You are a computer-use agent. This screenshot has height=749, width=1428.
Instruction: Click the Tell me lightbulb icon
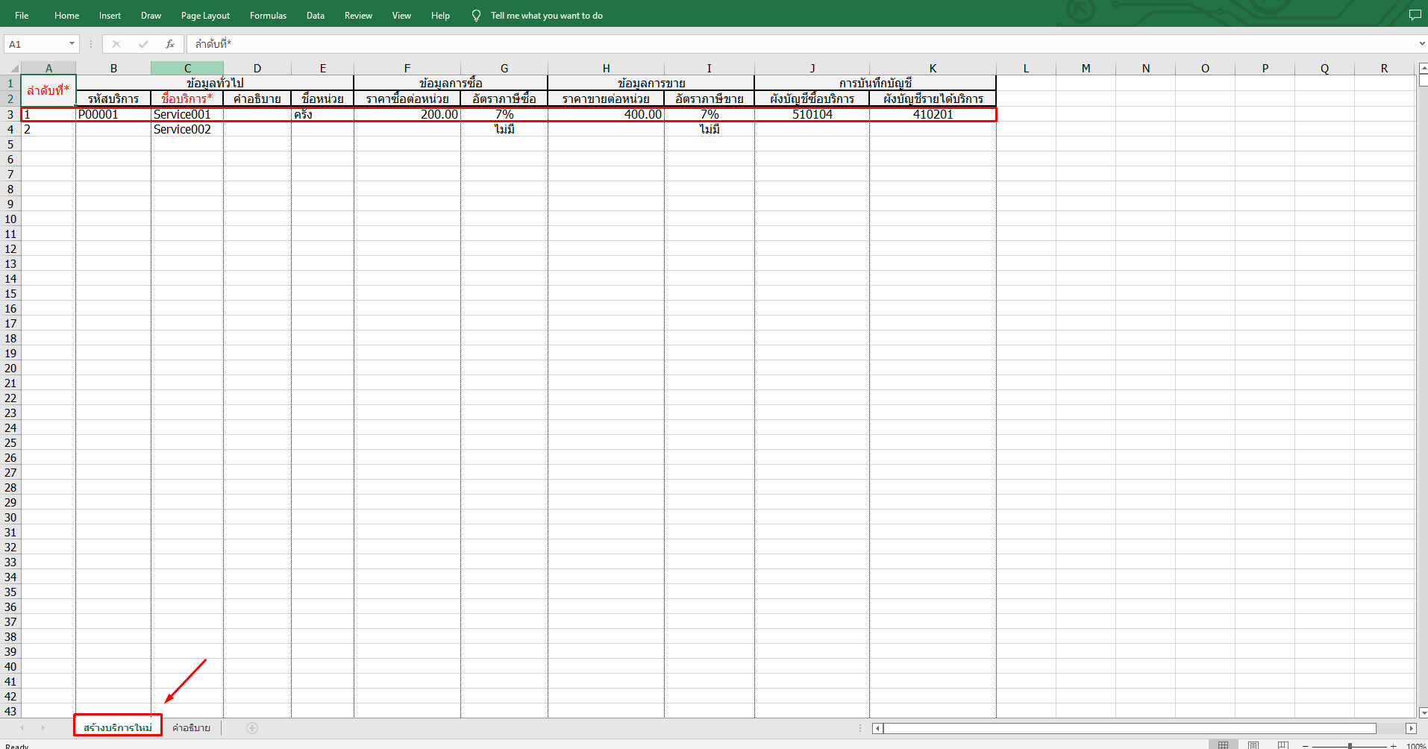[x=475, y=15]
